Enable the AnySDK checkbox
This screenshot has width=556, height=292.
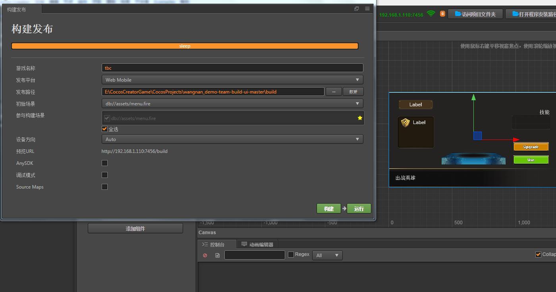(104, 163)
